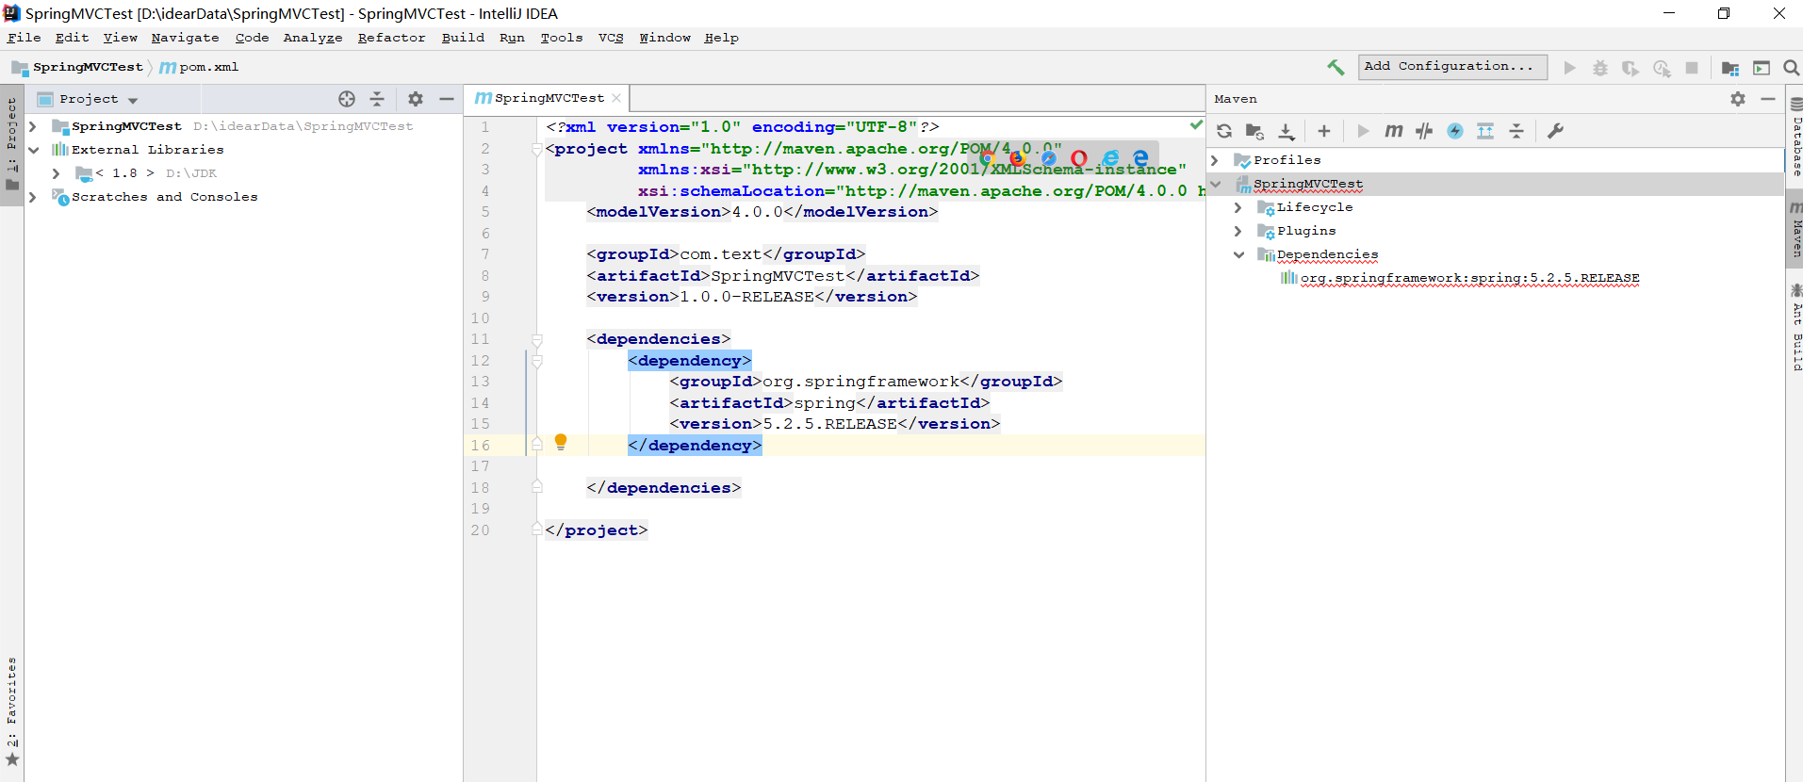The width and height of the screenshot is (1803, 782).
Task: Collapse Maven Dependencies node
Action: pos(1238,254)
